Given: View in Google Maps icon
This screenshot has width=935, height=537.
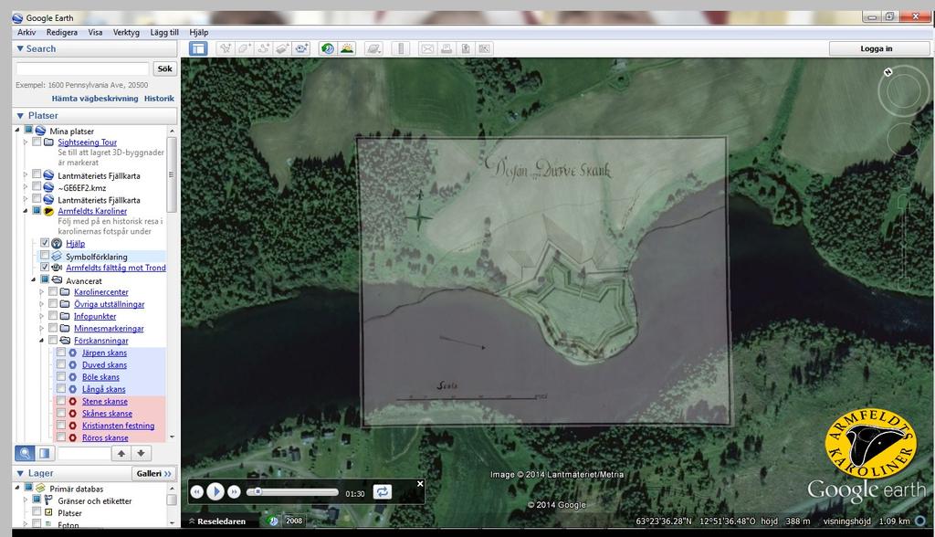Looking at the screenshot, I should (484, 48).
